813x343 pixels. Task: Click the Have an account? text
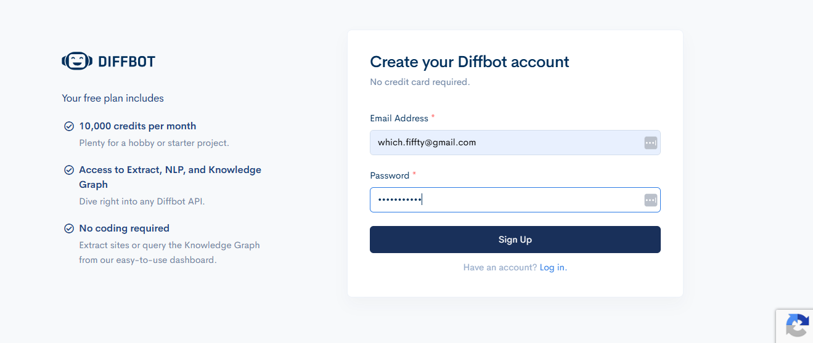click(x=500, y=267)
